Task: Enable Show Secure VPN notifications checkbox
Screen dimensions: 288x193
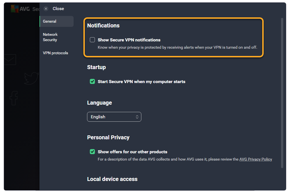Action: click(x=92, y=40)
